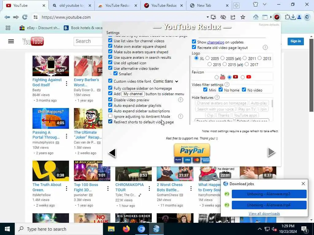
Task: Uncheck Make own avatar square shaped
Action: pyautogui.click(x=110, y=46)
